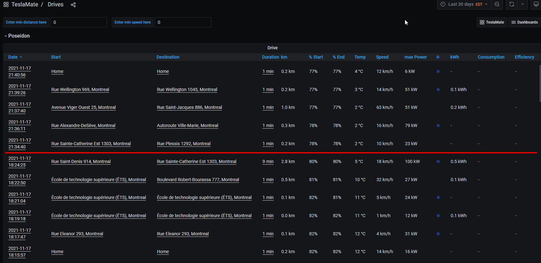Sort by the Efficiency column header

[x=524, y=57]
